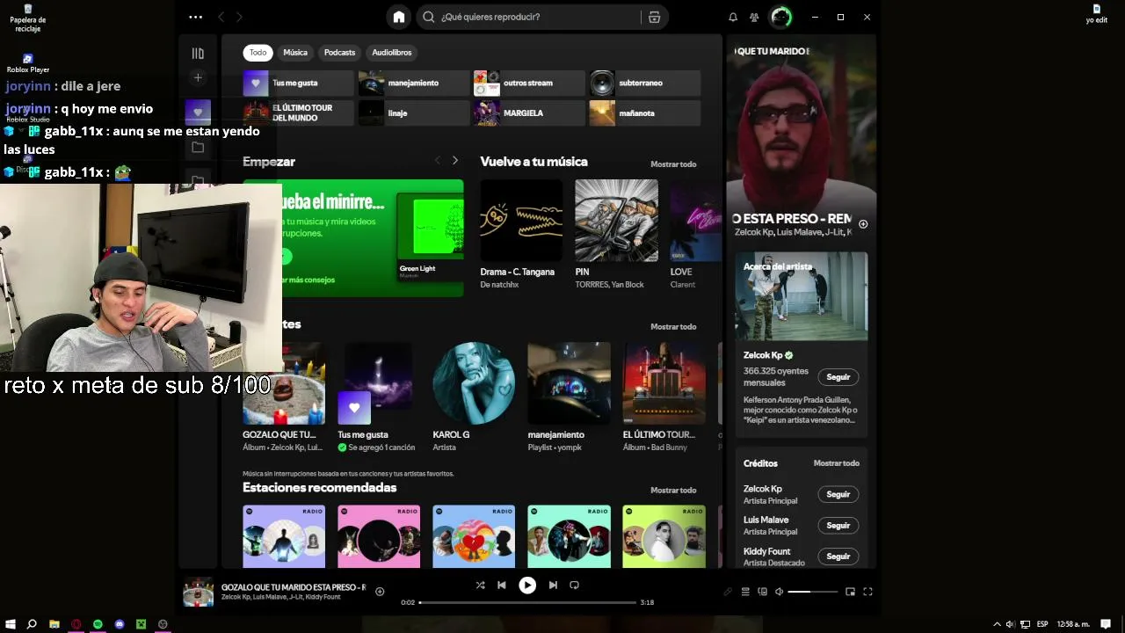Open Friend Activity icon
Viewport: 1125px width, 633px height.
(x=754, y=17)
